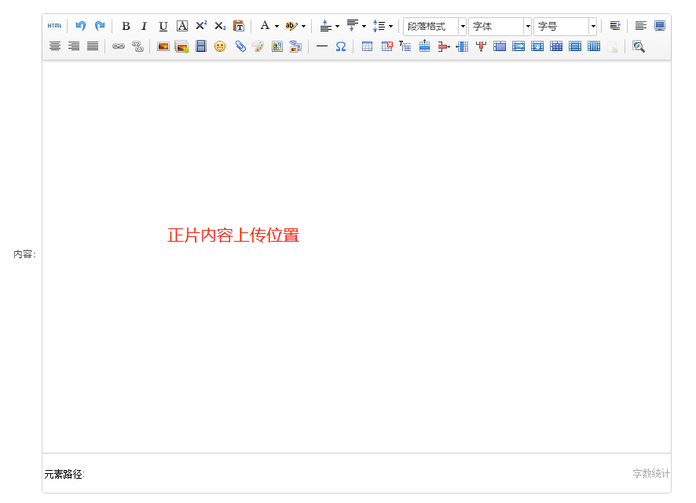Screen dimensions: 696x503
Task: Open multiple image upload
Action: pyautogui.click(x=182, y=46)
